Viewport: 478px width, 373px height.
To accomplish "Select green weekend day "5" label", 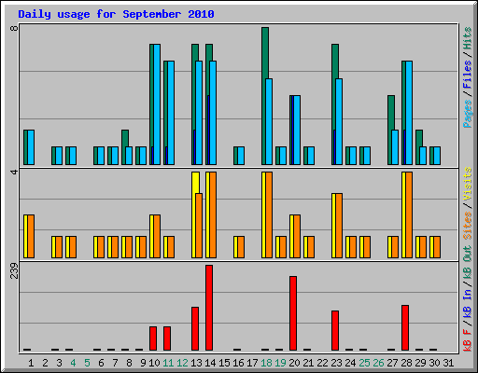I will 87,363.
